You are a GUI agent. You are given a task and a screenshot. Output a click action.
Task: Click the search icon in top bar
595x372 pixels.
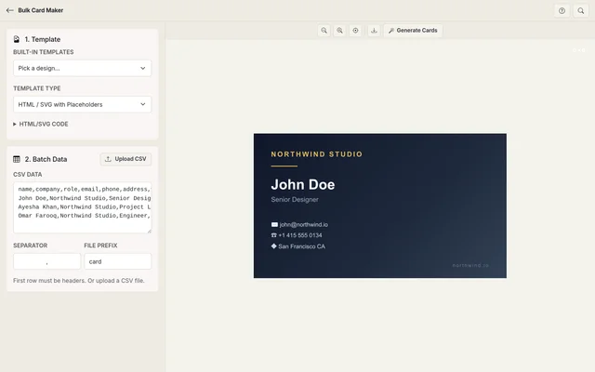[580, 10]
